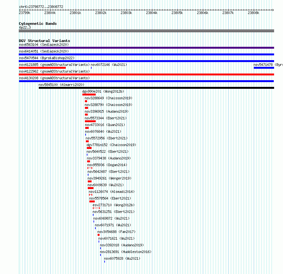The width and height of the screenshot is (283, 274).
Task: Open nsv5640522 (Ebert2021) label
Action: (107, 151)
